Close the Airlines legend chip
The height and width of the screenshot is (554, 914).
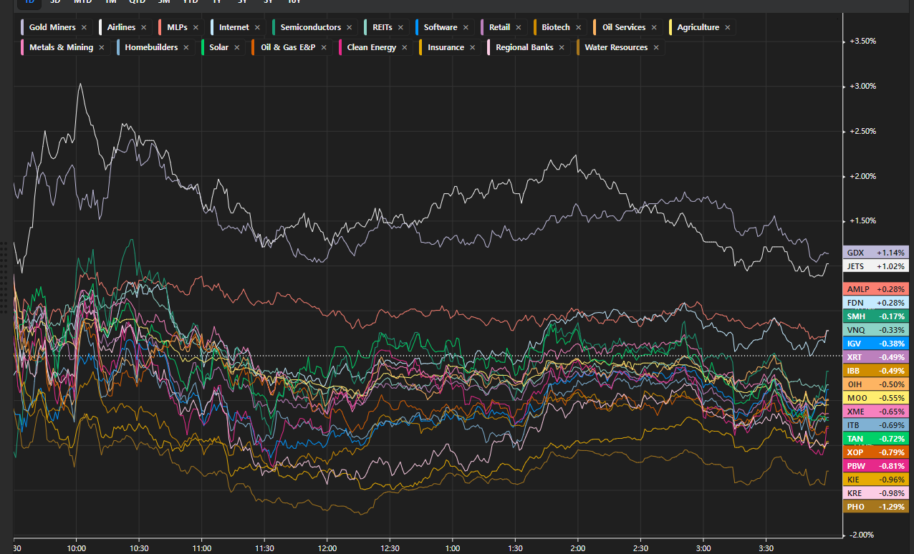pos(143,28)
